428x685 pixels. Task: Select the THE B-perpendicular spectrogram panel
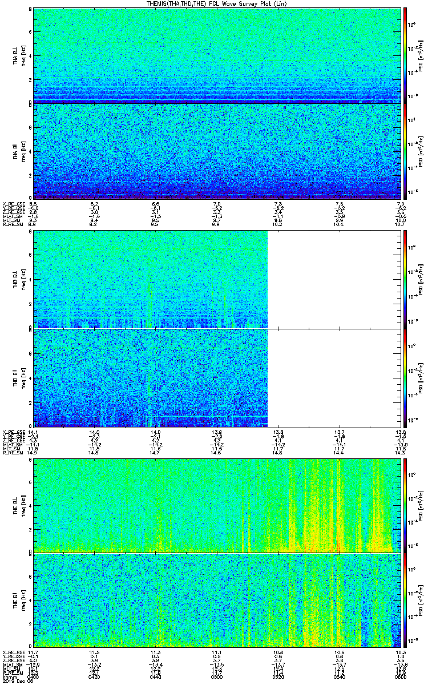[x=216, y=505]
